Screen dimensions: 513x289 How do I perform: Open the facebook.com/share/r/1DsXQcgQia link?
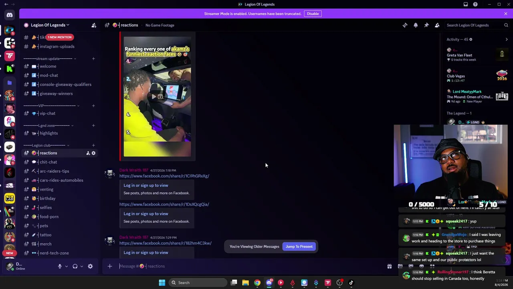click(164, 204)
